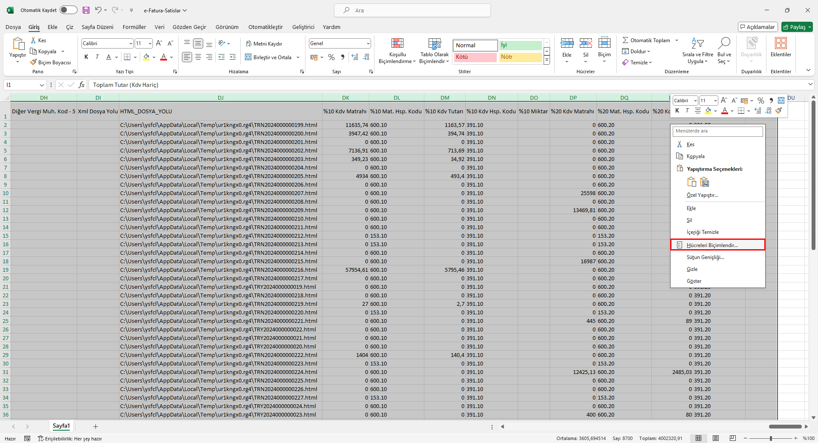Click the Ara search box

click(412, 10)
